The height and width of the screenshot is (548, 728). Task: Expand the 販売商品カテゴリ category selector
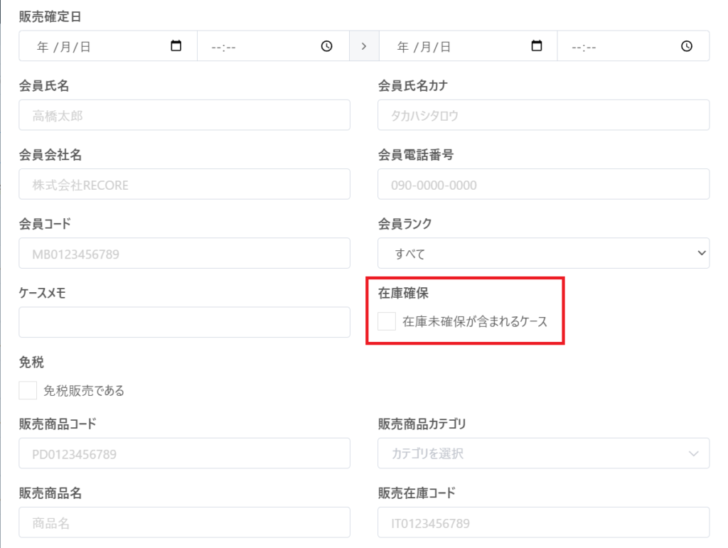543,453
